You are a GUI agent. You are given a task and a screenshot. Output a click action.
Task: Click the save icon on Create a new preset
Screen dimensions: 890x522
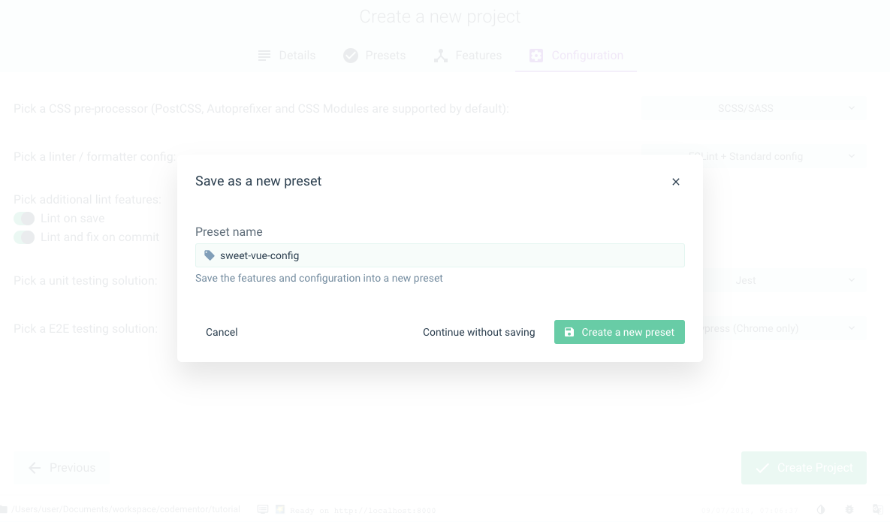[569, 331]
